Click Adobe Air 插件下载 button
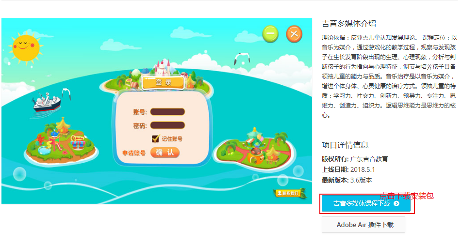 tap(364, 225)
